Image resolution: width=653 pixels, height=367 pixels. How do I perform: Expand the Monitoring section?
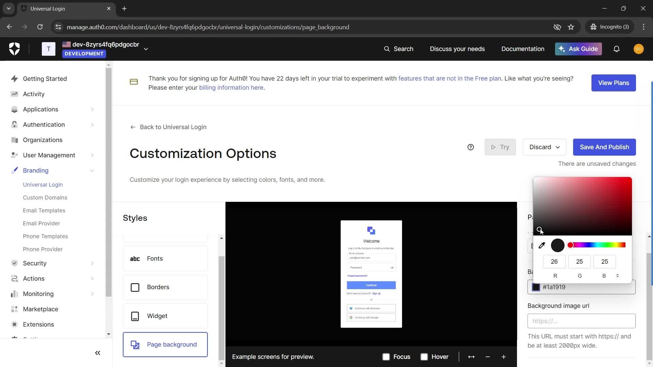pyautogui.click(x=92, y=294)
